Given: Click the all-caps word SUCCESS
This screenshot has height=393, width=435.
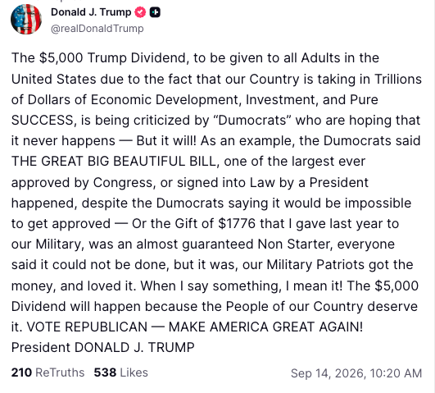Looking at the screenshot, I should point(43,121).
